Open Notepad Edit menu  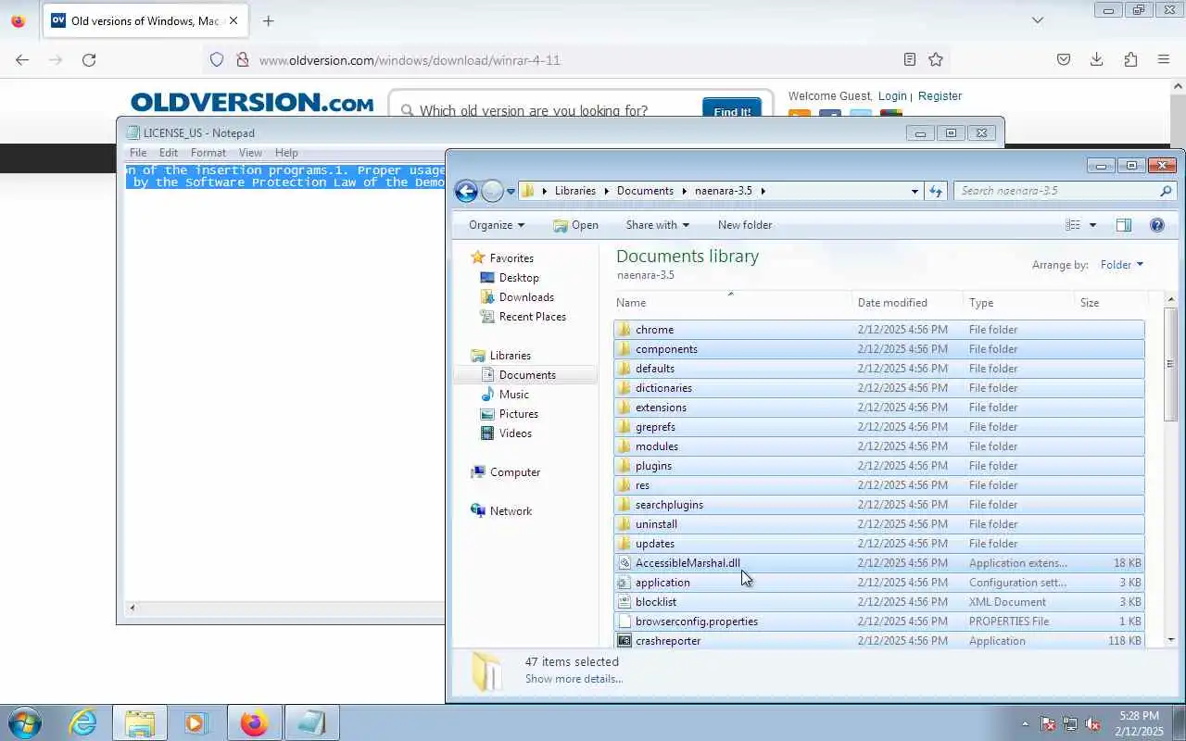[x=168, y=153]
